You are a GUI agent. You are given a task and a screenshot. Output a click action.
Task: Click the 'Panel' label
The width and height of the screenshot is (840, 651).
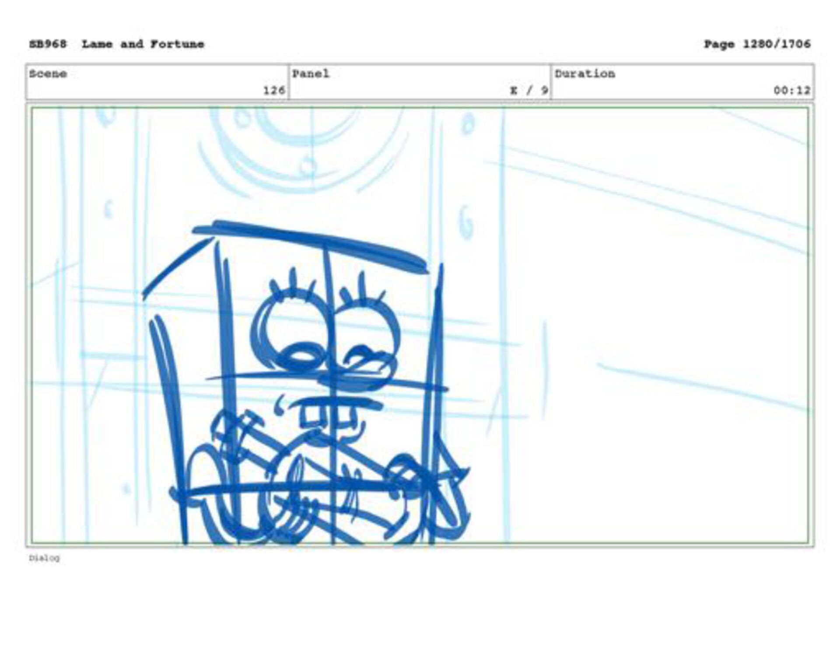click(311, 74)
